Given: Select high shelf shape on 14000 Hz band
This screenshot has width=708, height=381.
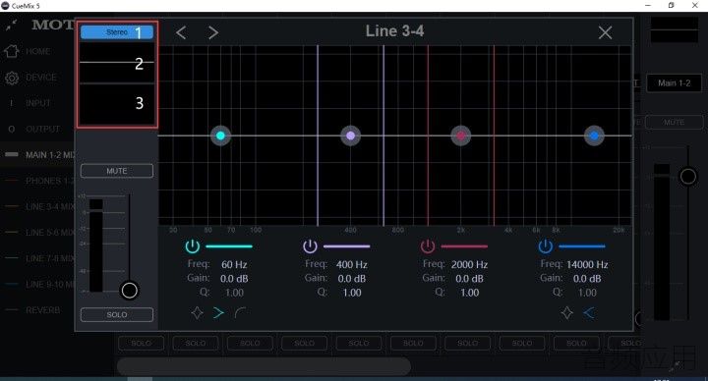Looking at the screenshot, I should coord(589,312).
